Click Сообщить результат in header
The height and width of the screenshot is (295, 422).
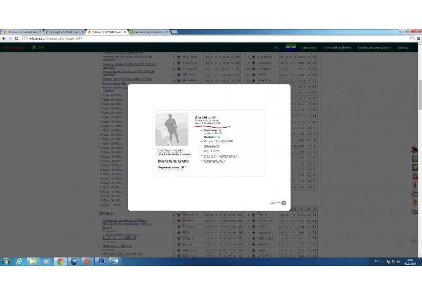[x=374, y=48]
